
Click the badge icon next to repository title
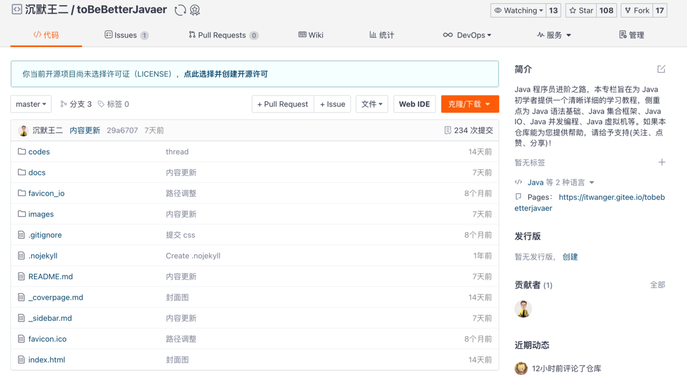pyautogui.click(x=195, y=10)
